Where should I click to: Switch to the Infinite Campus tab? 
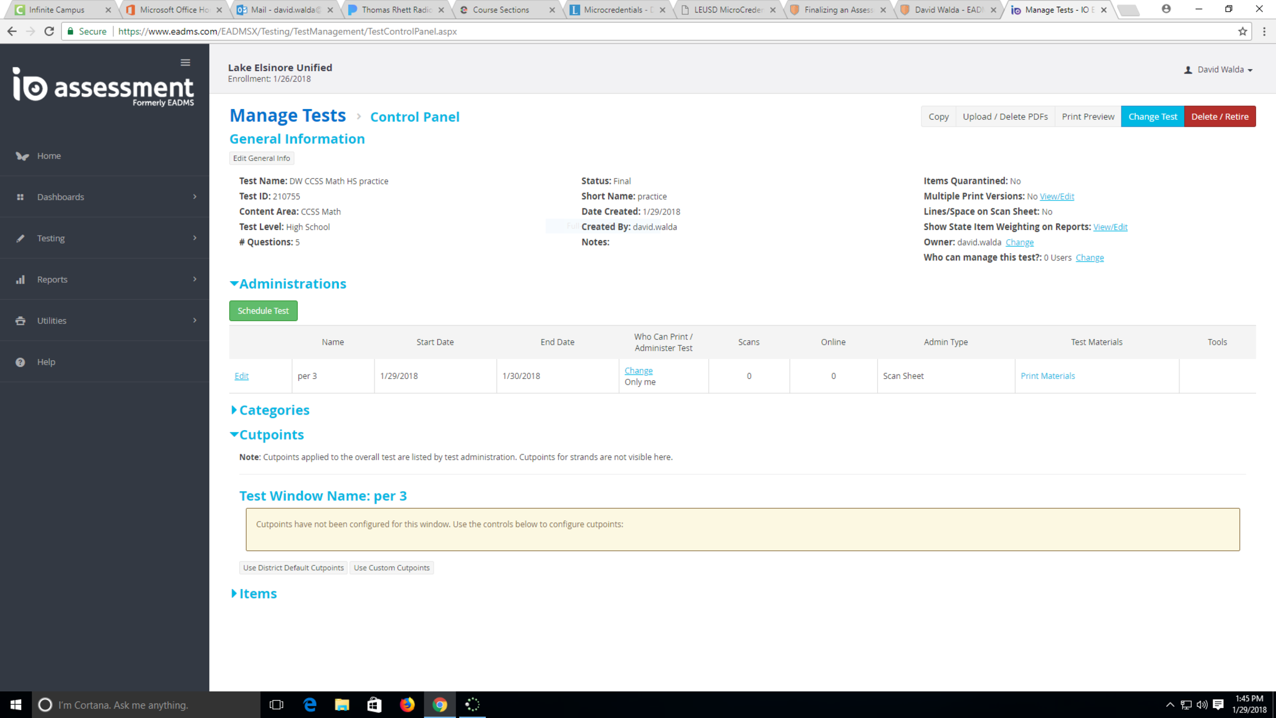click(56, 10)
